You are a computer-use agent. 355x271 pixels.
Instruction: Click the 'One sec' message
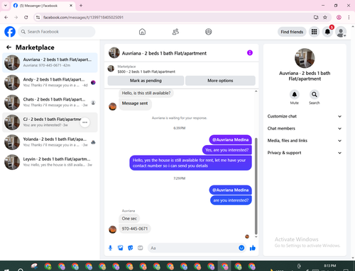(x=129, y=219)
